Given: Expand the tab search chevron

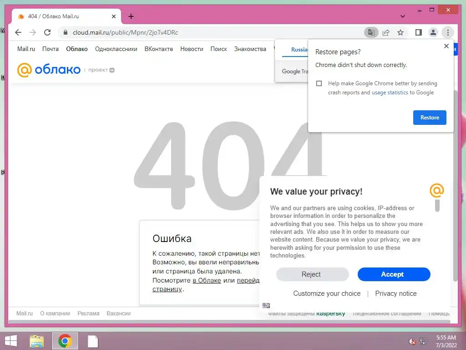Looking at the screenshot, I should (x=402, y=16).
